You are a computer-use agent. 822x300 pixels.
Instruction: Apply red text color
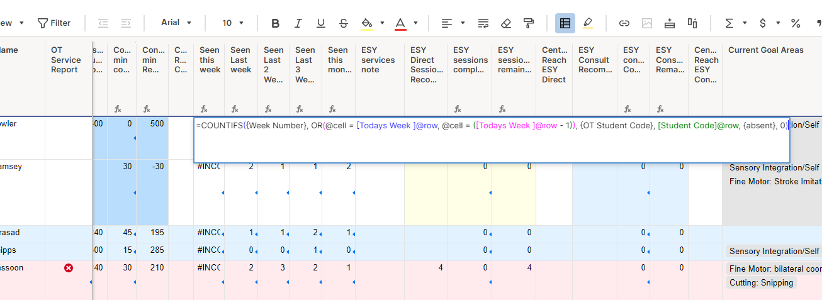tap(400, 23)
